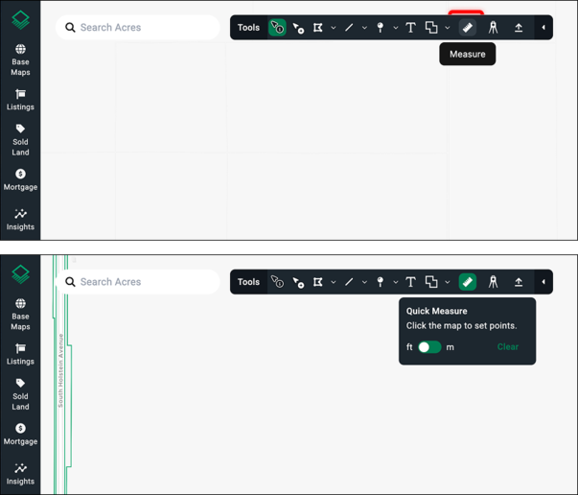Click Search Acres field in the Quick Measure view
The width and height of the screenshot is (578, 495).
[x=137, y=282]
